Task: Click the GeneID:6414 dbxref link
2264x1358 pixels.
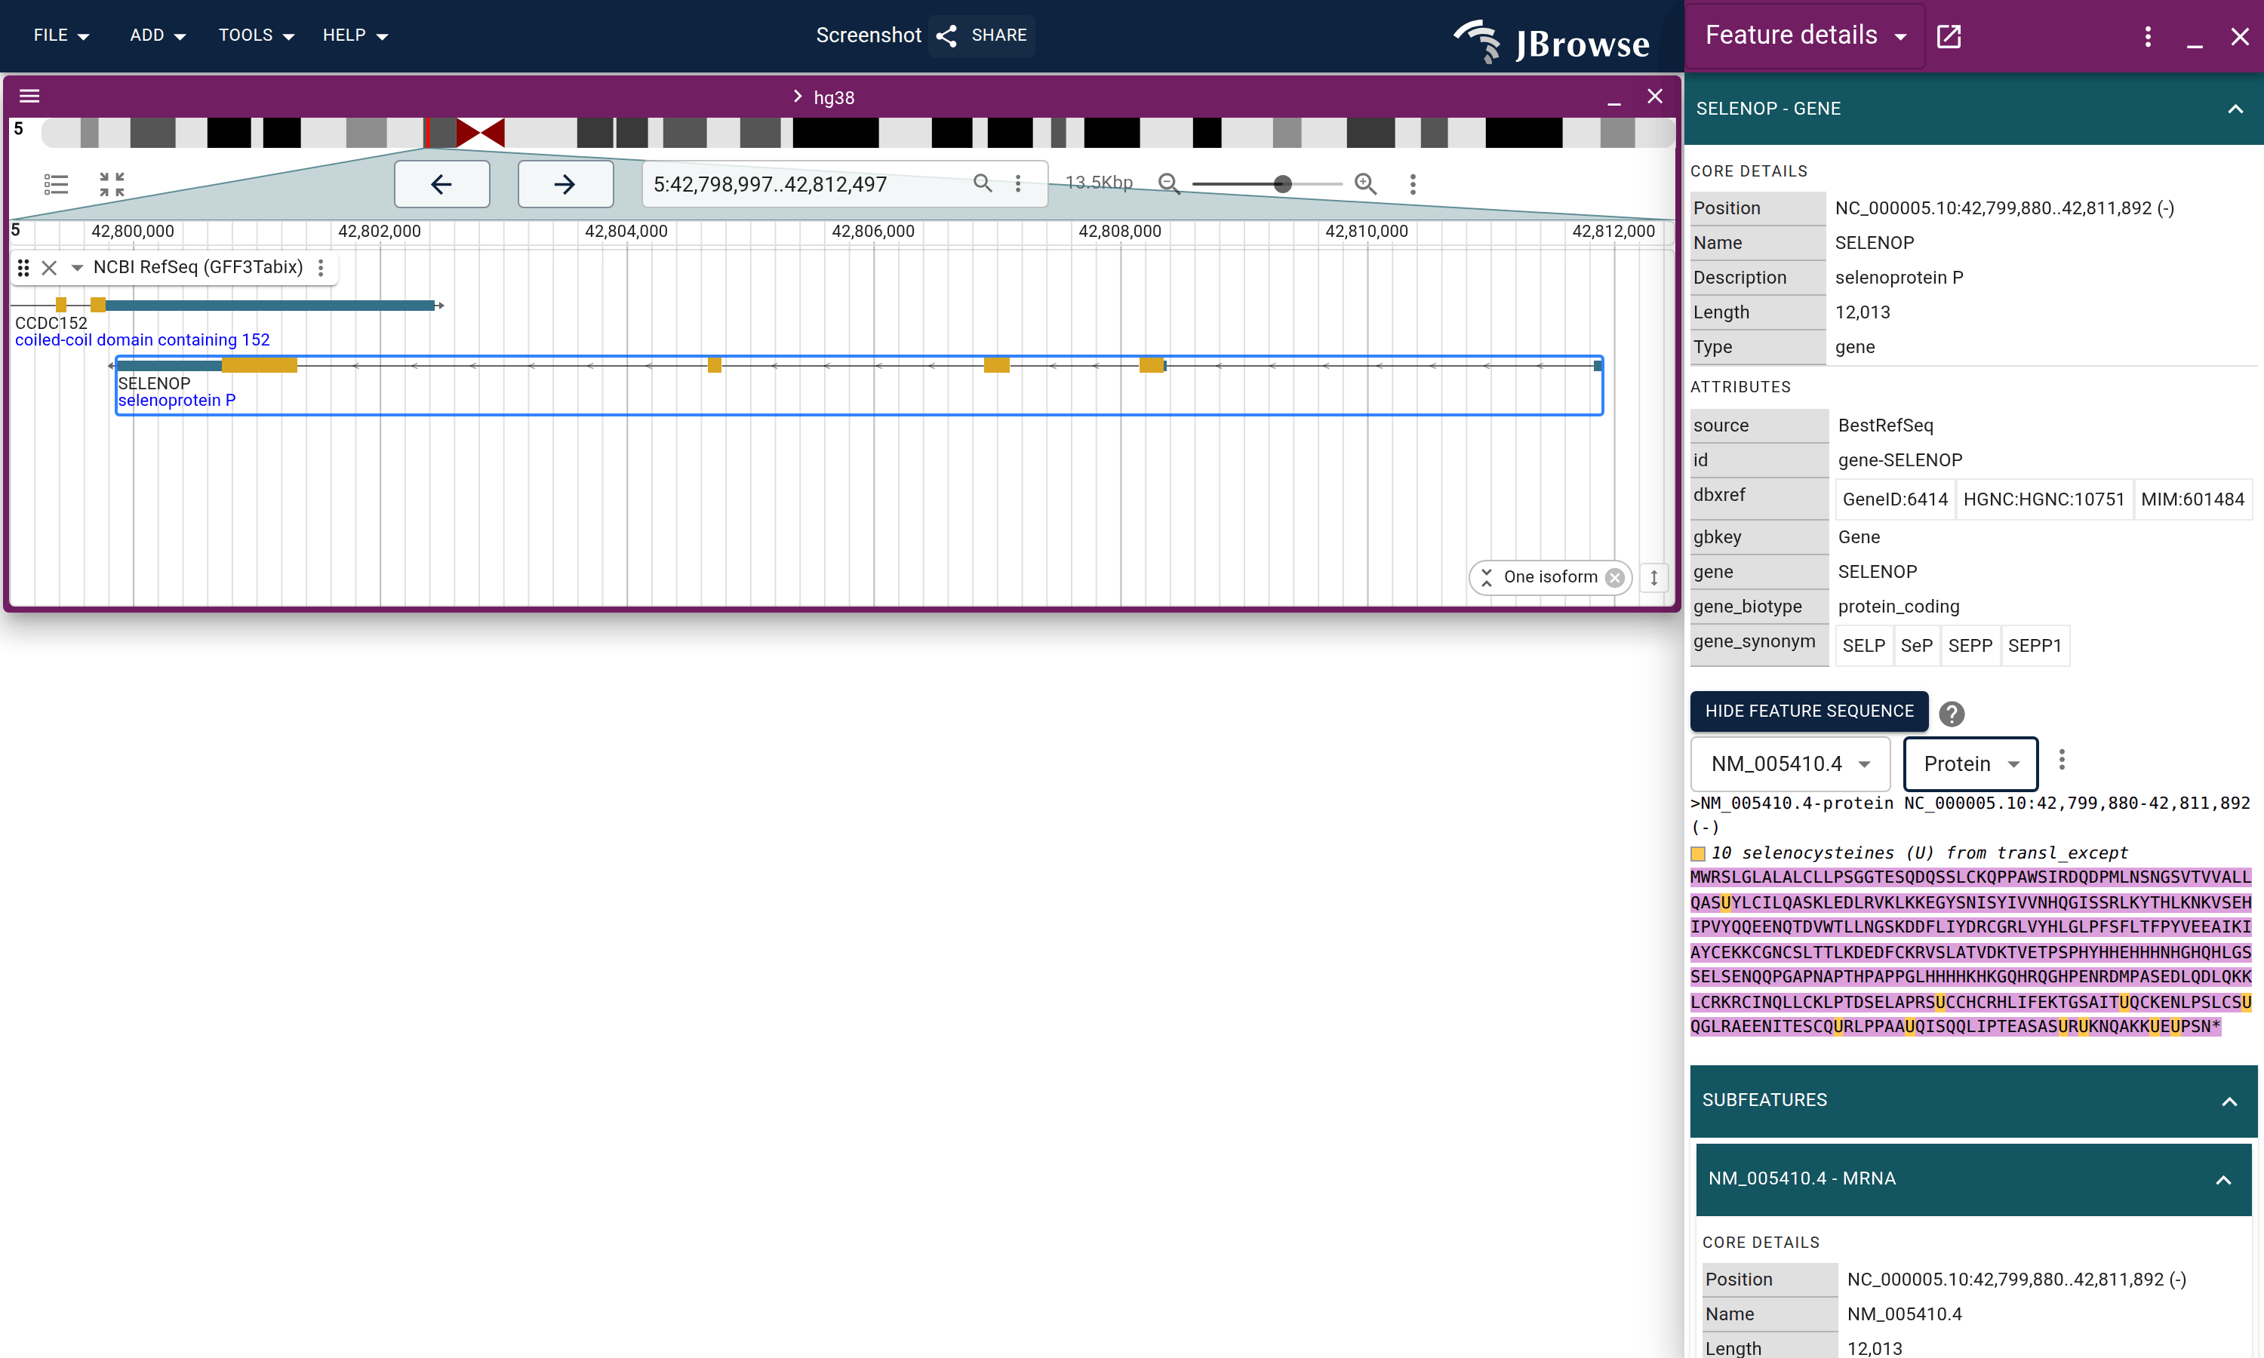Action: point(1894,499)
